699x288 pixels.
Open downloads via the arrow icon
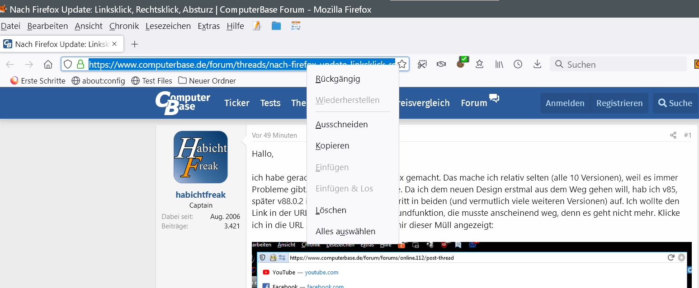(x=537, y=64)
